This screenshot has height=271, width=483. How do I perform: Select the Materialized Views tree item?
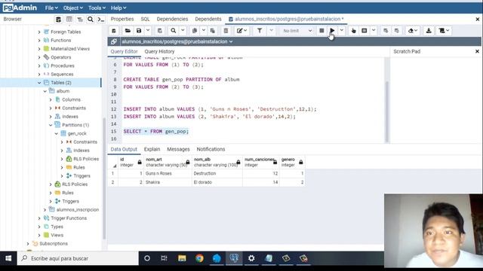click(70, 49)
